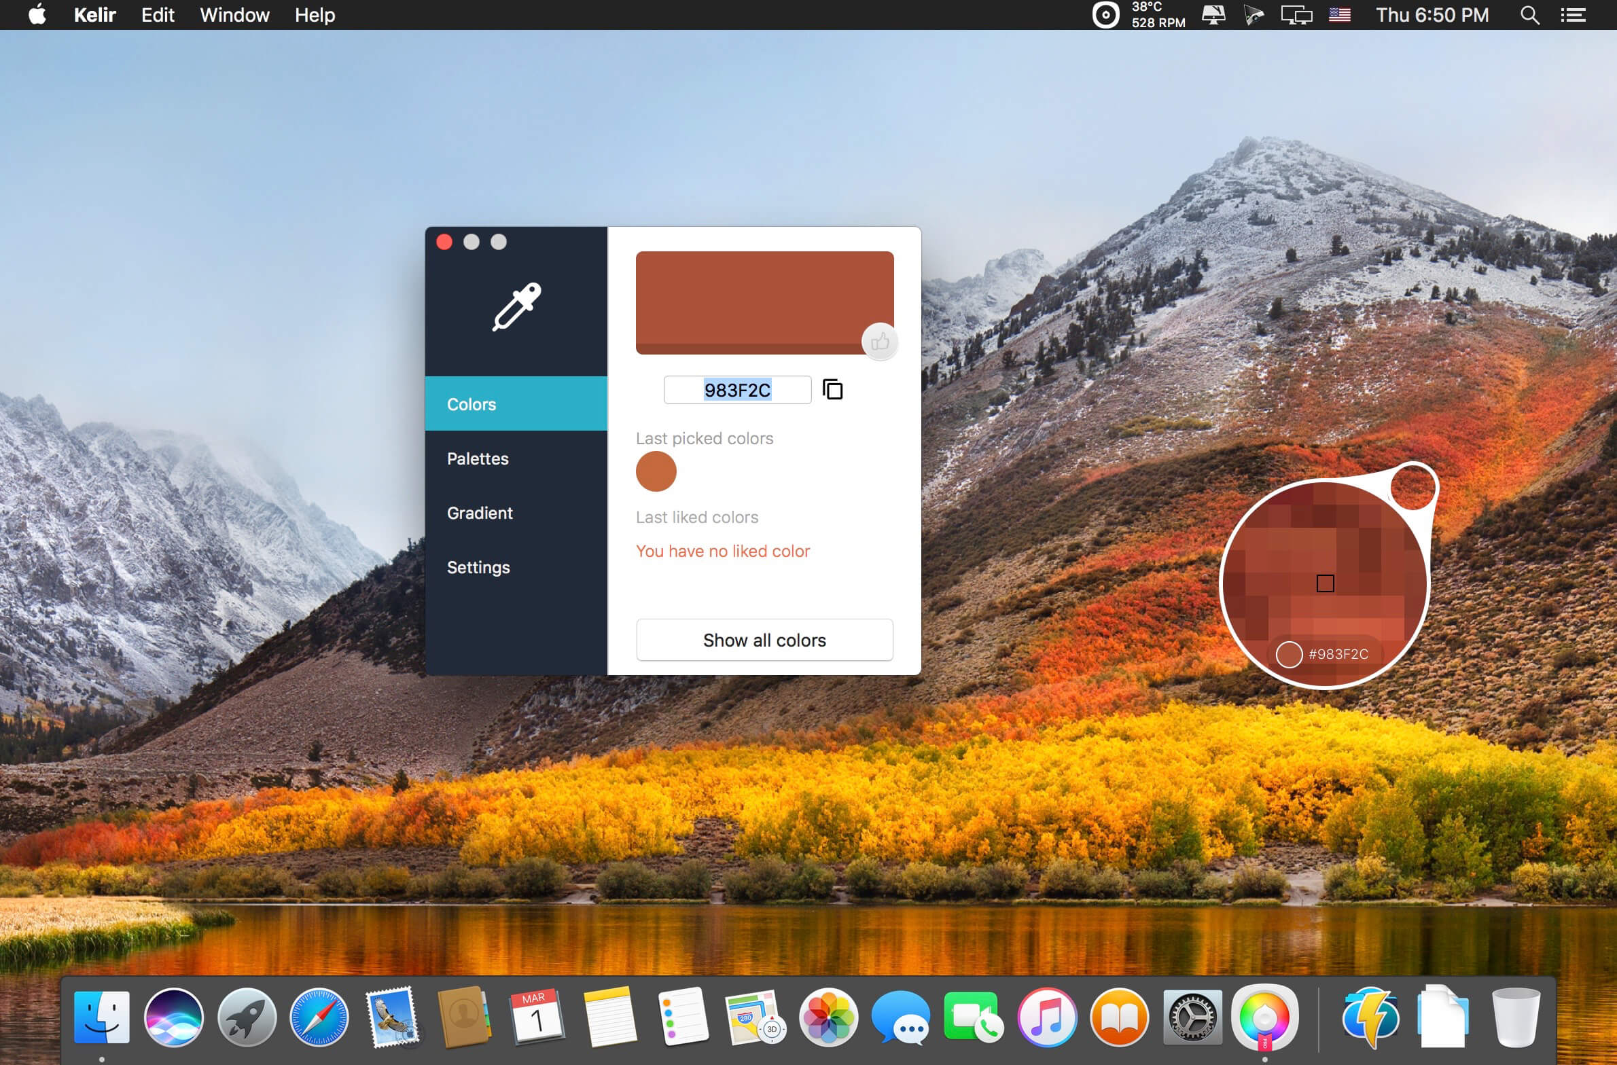
Task: Open FaceTime from the Dock
Action: [974, 1017]
